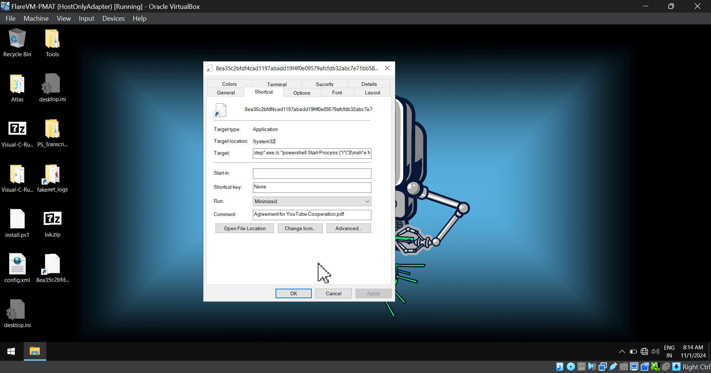
Task: Switch to the Terminal tab
Action: point(277,84)
